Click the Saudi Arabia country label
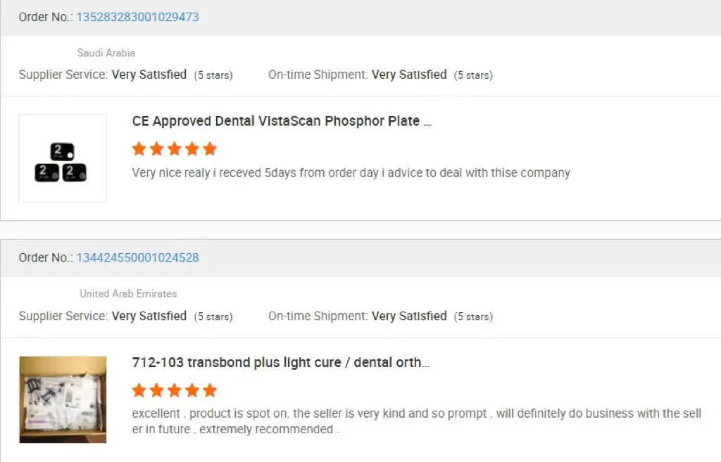This screenshot has height=462, width=721. point(106,53)
